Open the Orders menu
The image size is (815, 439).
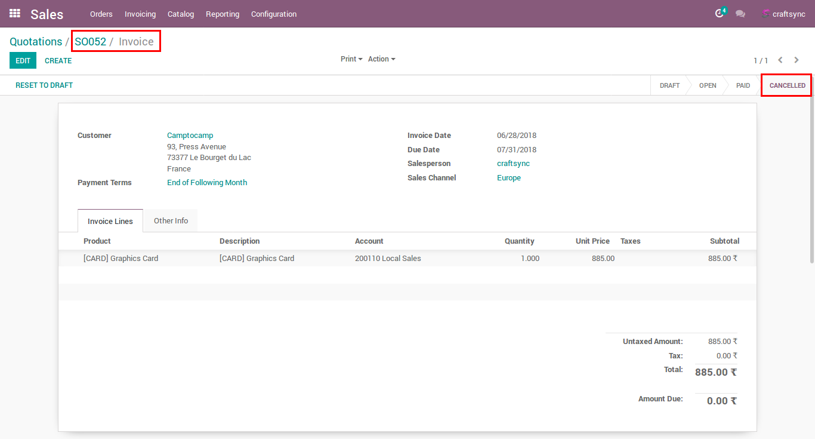point(101,14)
